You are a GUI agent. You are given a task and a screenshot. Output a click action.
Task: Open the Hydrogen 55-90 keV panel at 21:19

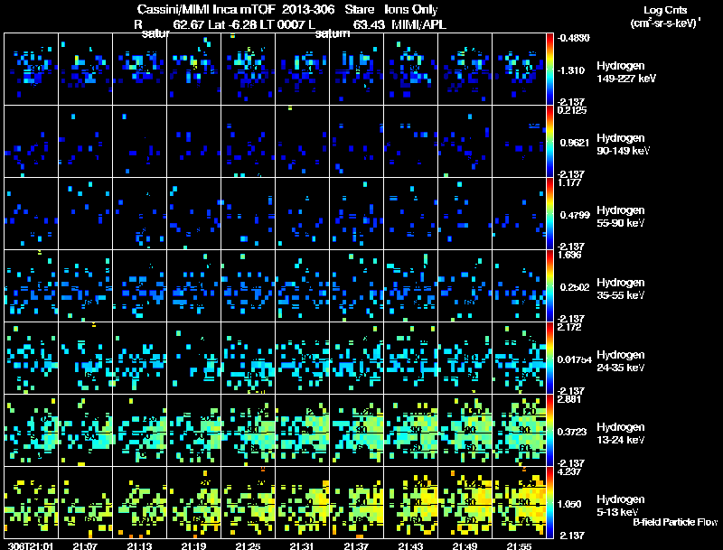coord(193,213)
